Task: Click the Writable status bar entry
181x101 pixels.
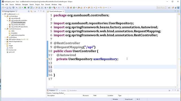Action: 115,99
